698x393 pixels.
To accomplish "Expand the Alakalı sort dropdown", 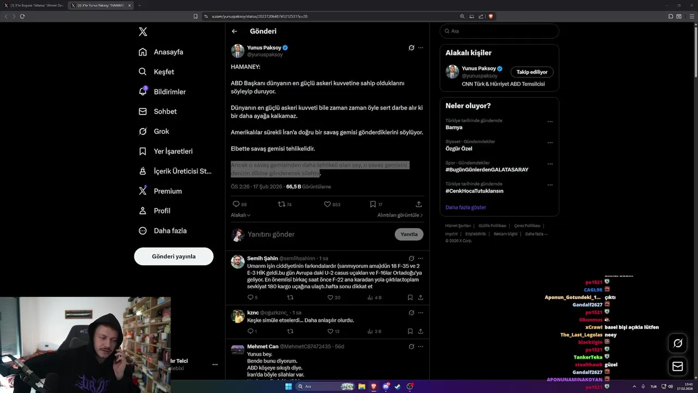I will (x=240, y=215).
